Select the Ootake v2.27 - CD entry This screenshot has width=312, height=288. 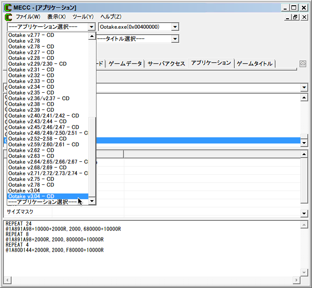(x=48, y=52)
